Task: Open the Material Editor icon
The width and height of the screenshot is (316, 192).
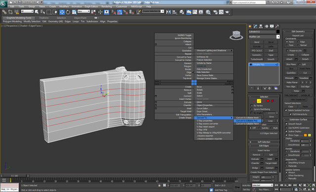Action: (208, 12)
